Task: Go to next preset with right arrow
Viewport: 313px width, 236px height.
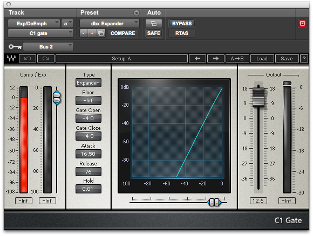Action: (215, 59)
